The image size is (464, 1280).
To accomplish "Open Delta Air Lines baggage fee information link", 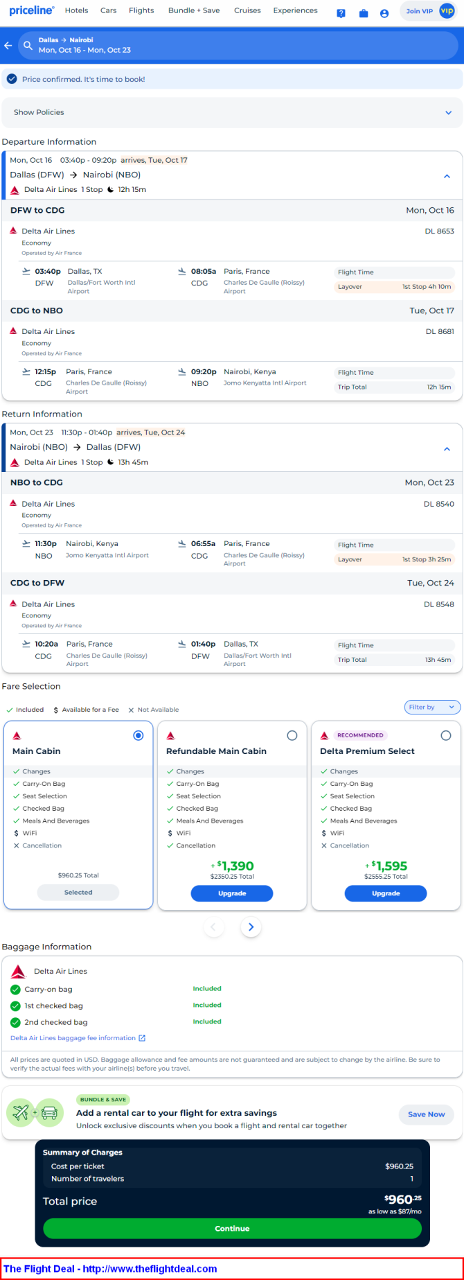I will point(73,1038).
